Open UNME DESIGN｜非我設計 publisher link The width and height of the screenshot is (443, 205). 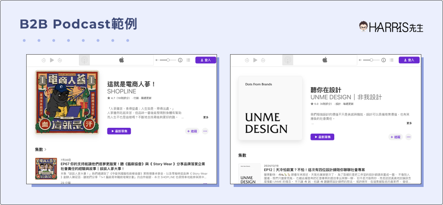[346, 97]
